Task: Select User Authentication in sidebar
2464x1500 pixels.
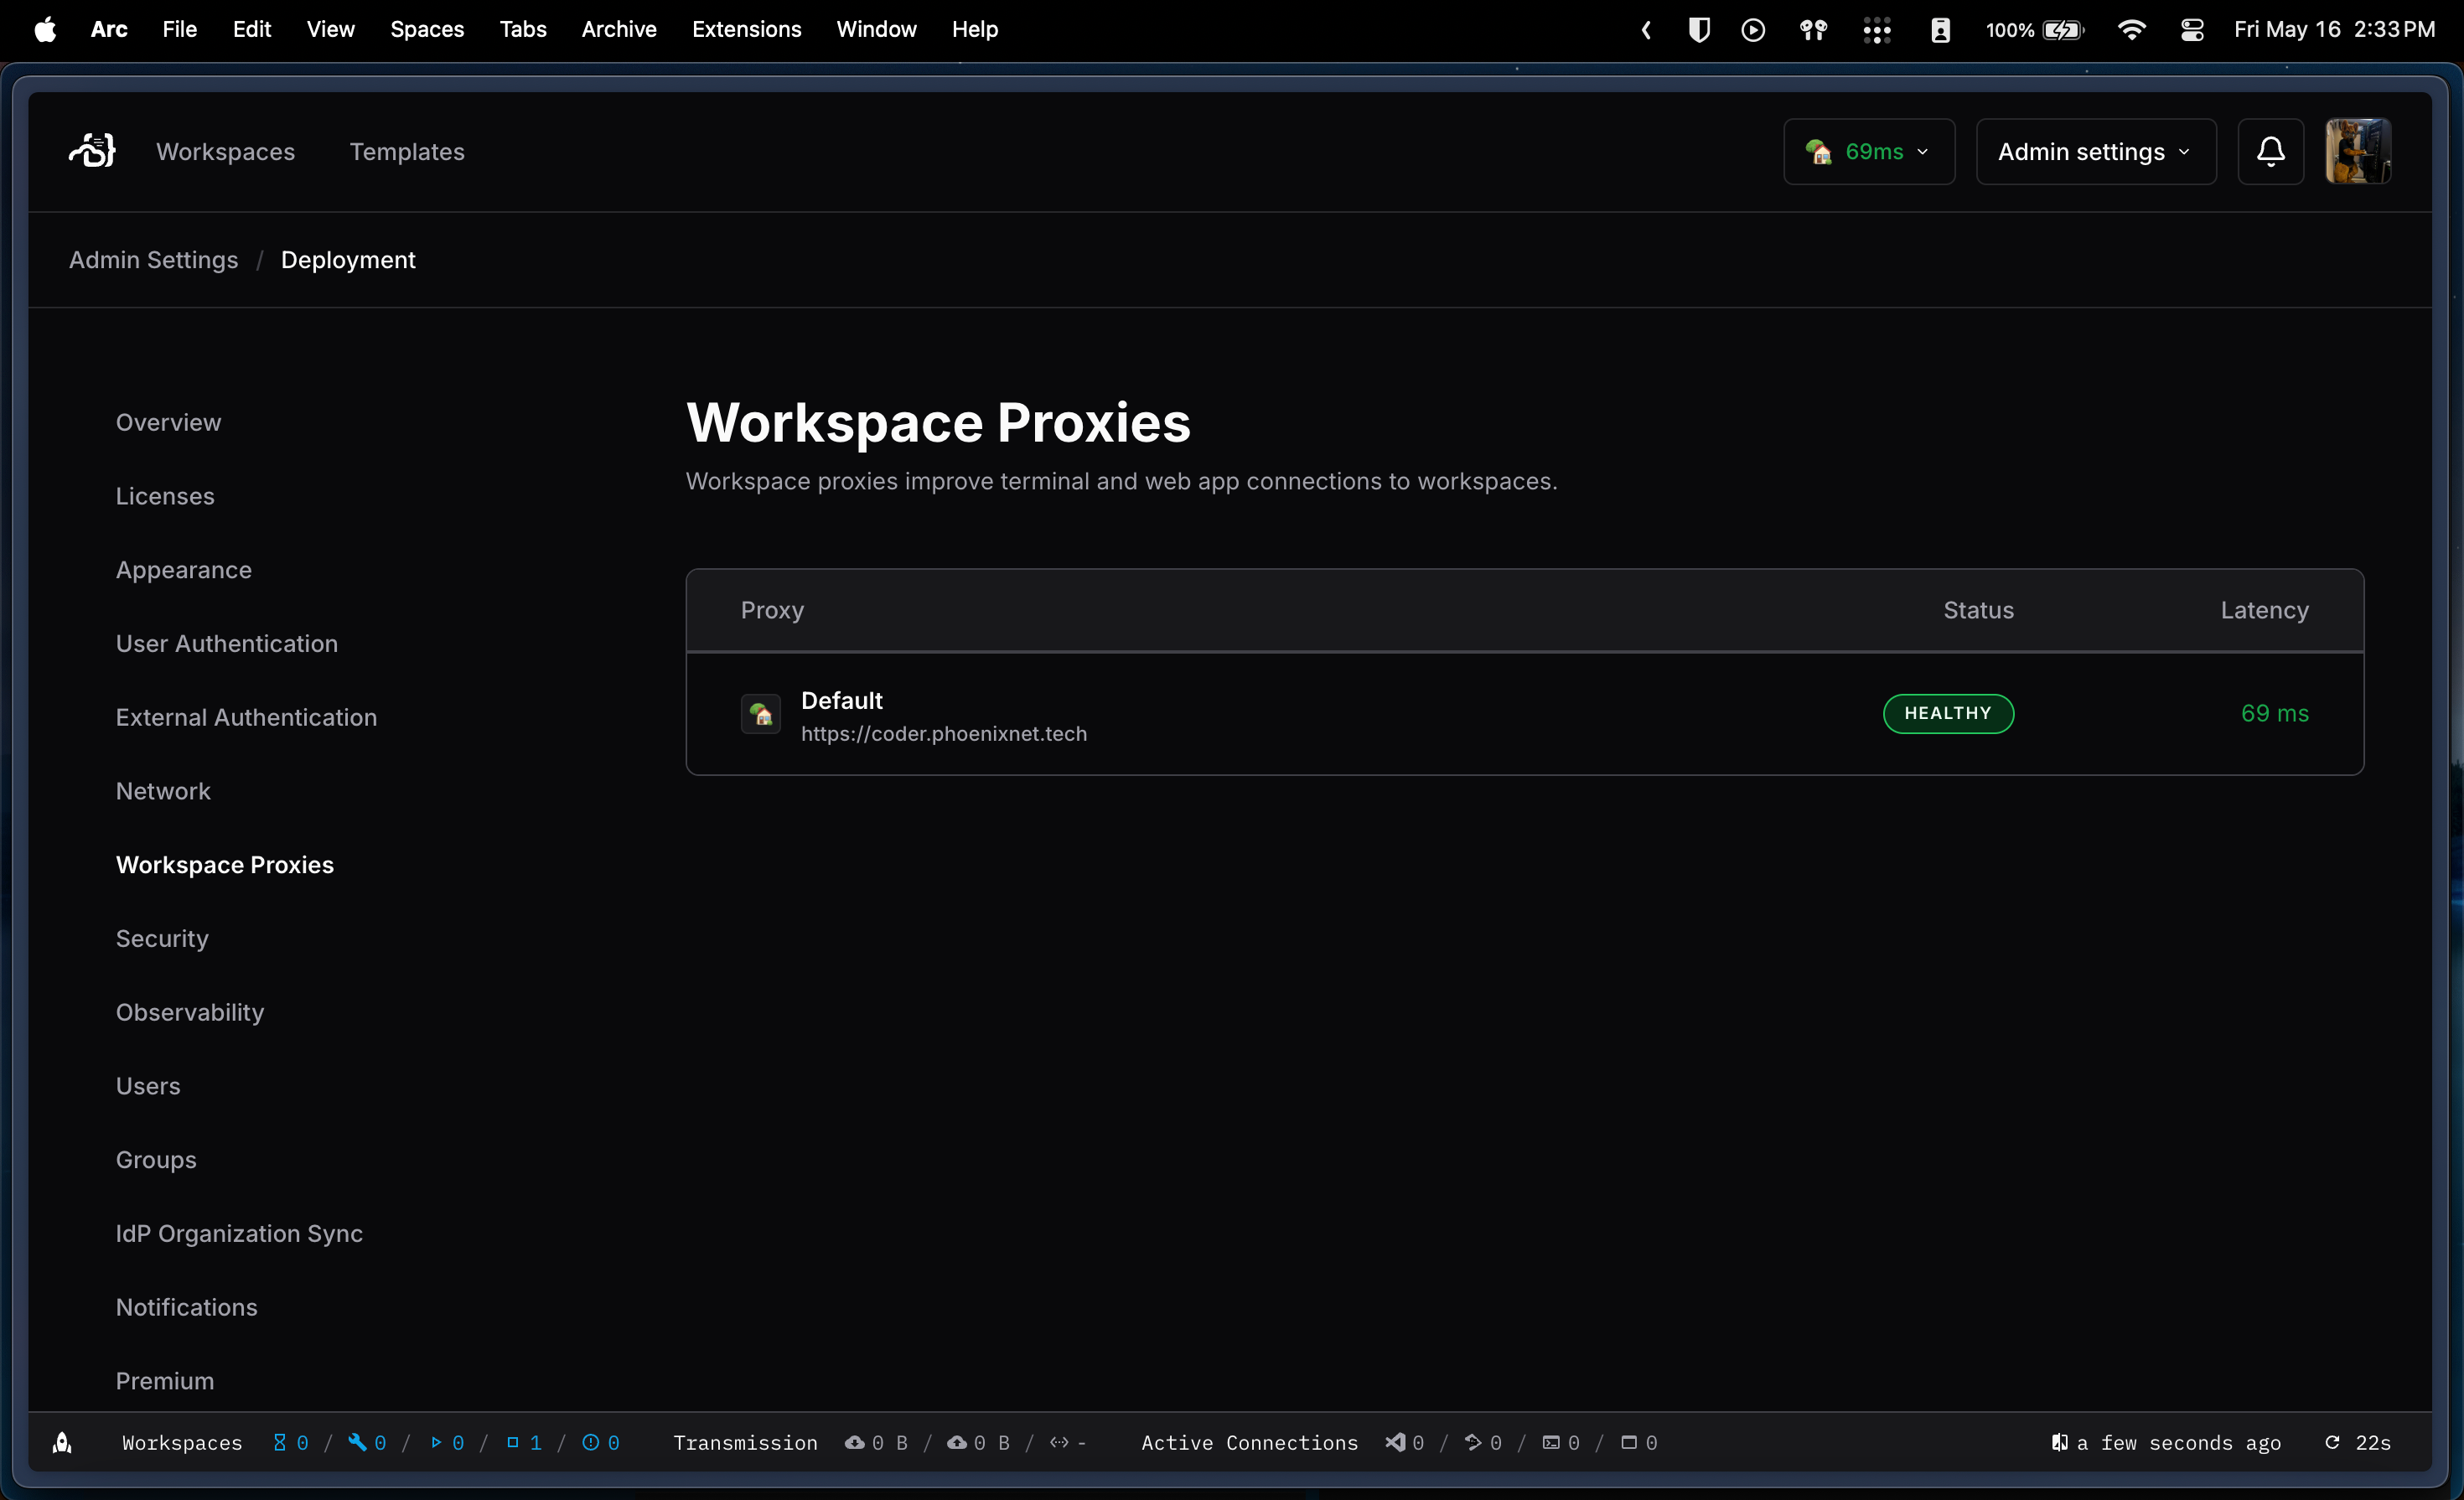Action: [227, 643]
